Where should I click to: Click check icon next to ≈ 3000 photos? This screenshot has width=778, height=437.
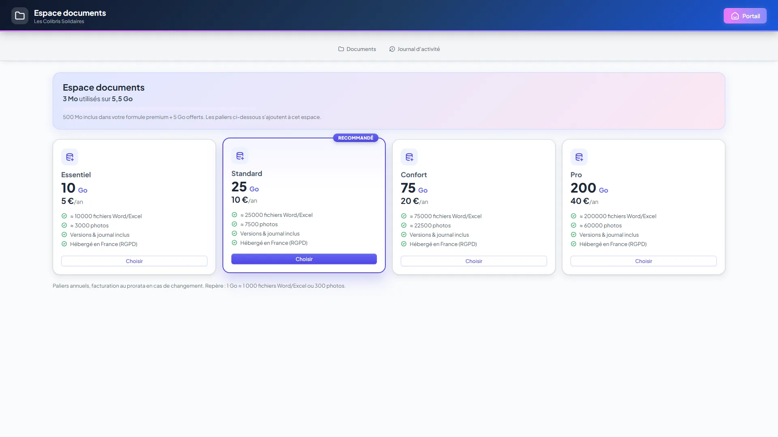(64, 225)
